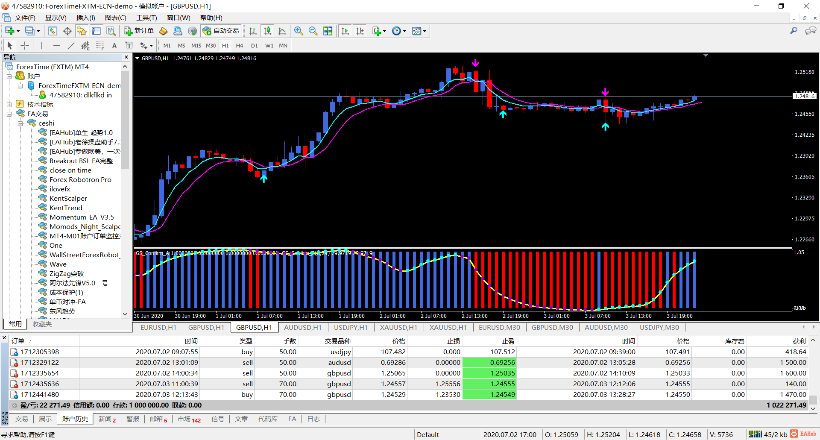The image size is (820, 440).
Task: Select the trendline drawing tool
Action: coord(71,46)
